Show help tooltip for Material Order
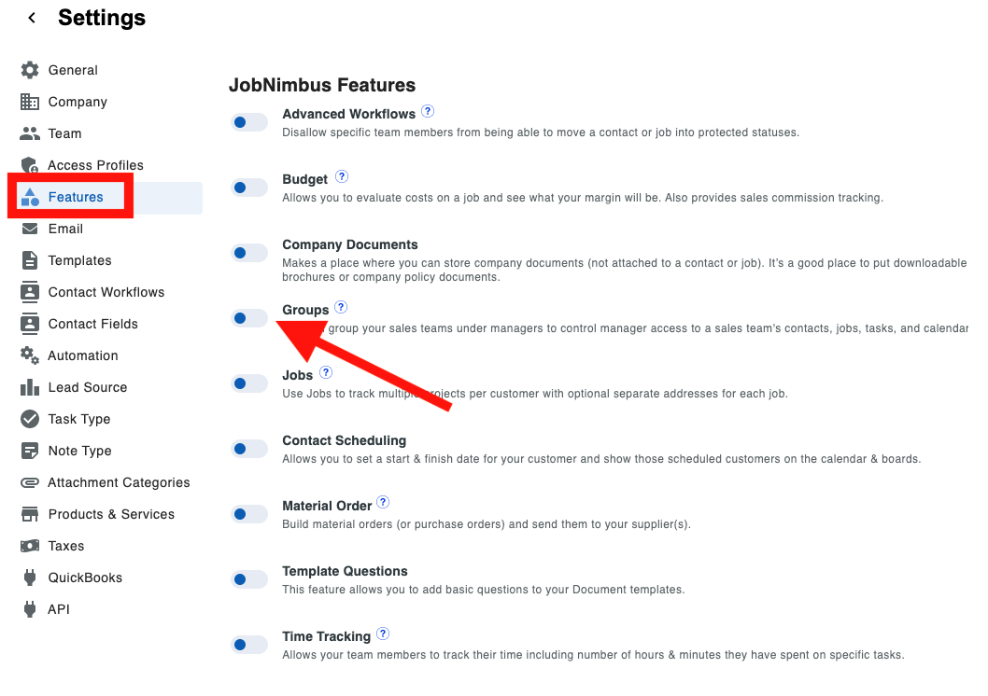This screenshot has width=988, height=696. (383, 503)
